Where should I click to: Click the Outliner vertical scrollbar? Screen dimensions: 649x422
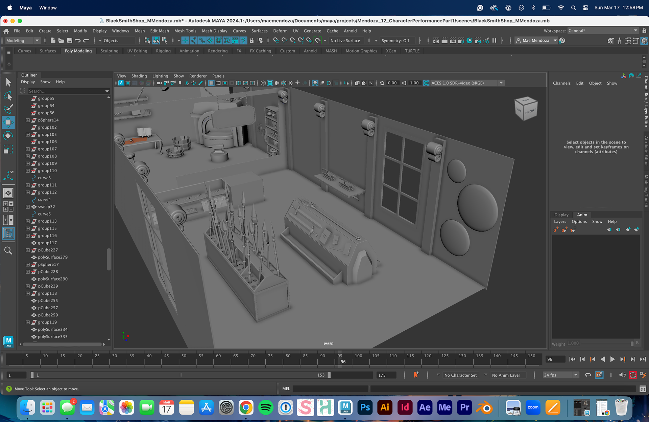coord(109,259)
